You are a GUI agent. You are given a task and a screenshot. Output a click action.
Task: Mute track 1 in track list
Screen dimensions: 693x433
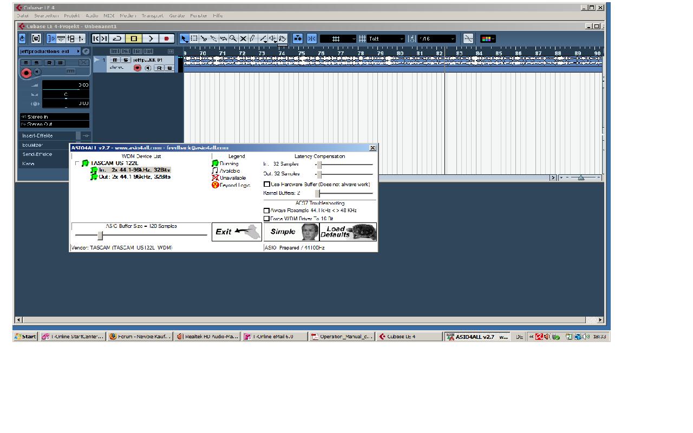(115, 60)
